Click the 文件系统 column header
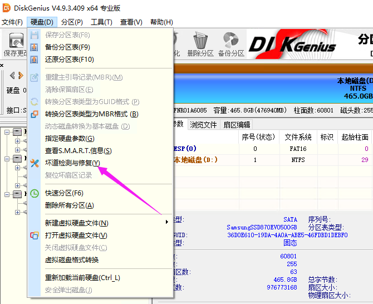This screenshot has width=373, height=304. 298,137
